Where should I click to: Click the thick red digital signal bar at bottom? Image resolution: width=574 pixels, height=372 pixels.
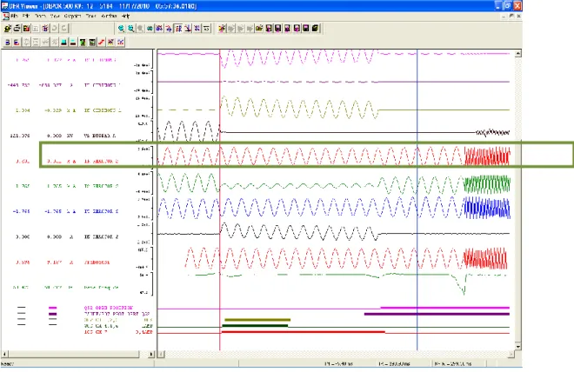click(x=304, y=332)
